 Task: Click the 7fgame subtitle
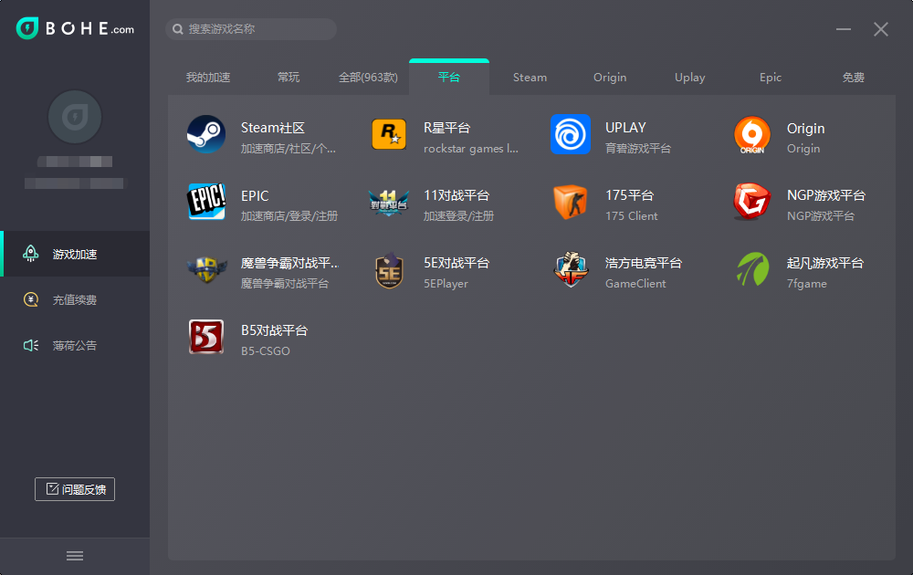(806, 284)
